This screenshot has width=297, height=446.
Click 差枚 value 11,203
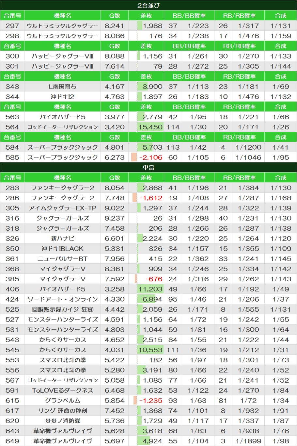pyautogui.click(x=150, y=289)
